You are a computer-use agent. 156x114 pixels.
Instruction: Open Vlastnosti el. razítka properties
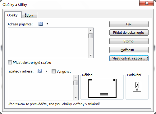129,58
